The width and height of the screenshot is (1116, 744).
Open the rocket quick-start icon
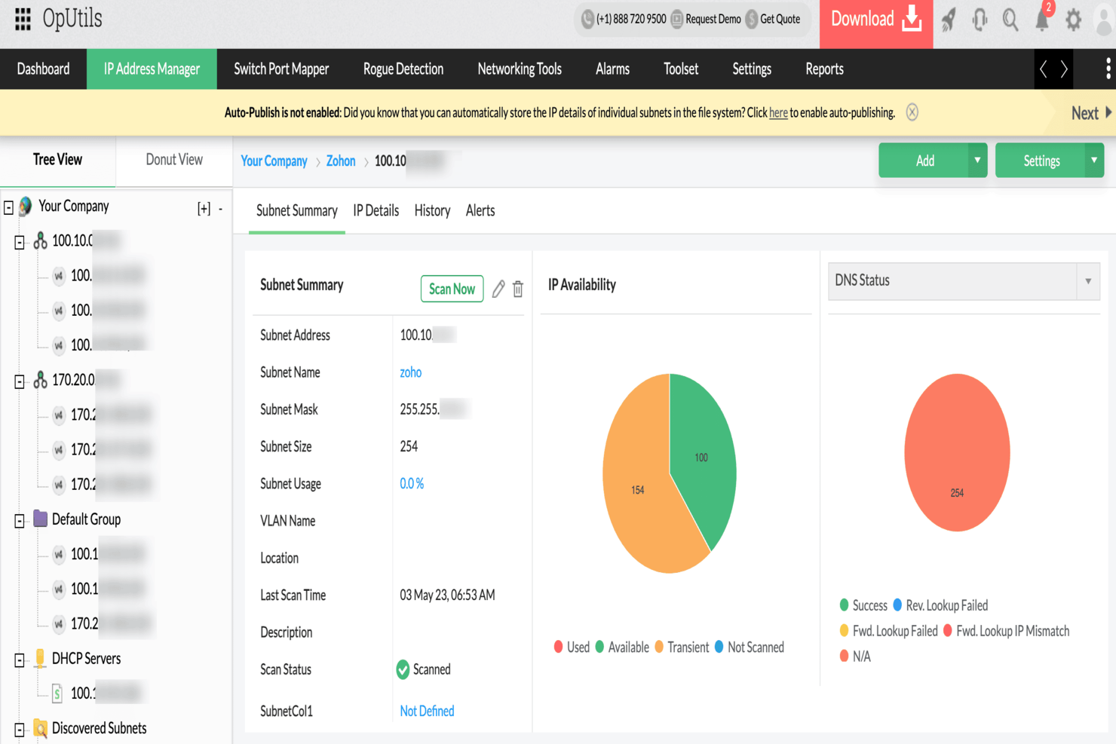click(949, 20)
